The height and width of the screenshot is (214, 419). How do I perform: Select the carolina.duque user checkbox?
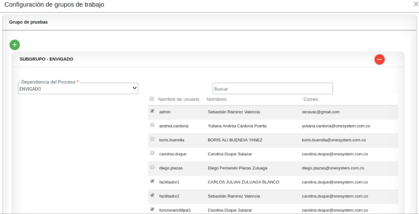point(152,153)
